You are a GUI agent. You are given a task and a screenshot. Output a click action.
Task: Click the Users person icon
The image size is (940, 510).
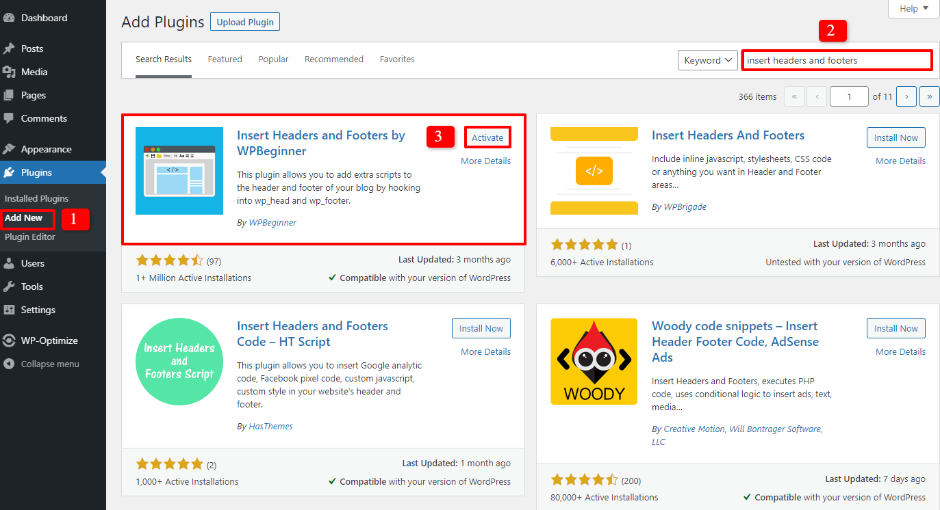coord(9,263)
